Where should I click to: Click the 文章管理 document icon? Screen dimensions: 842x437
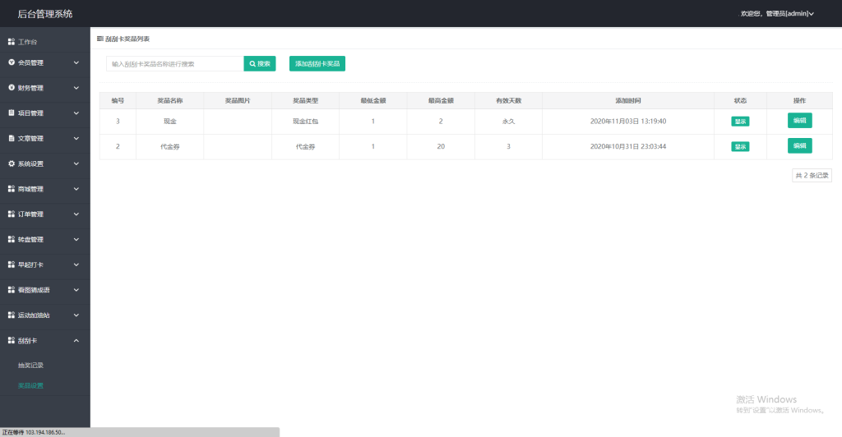12,138
